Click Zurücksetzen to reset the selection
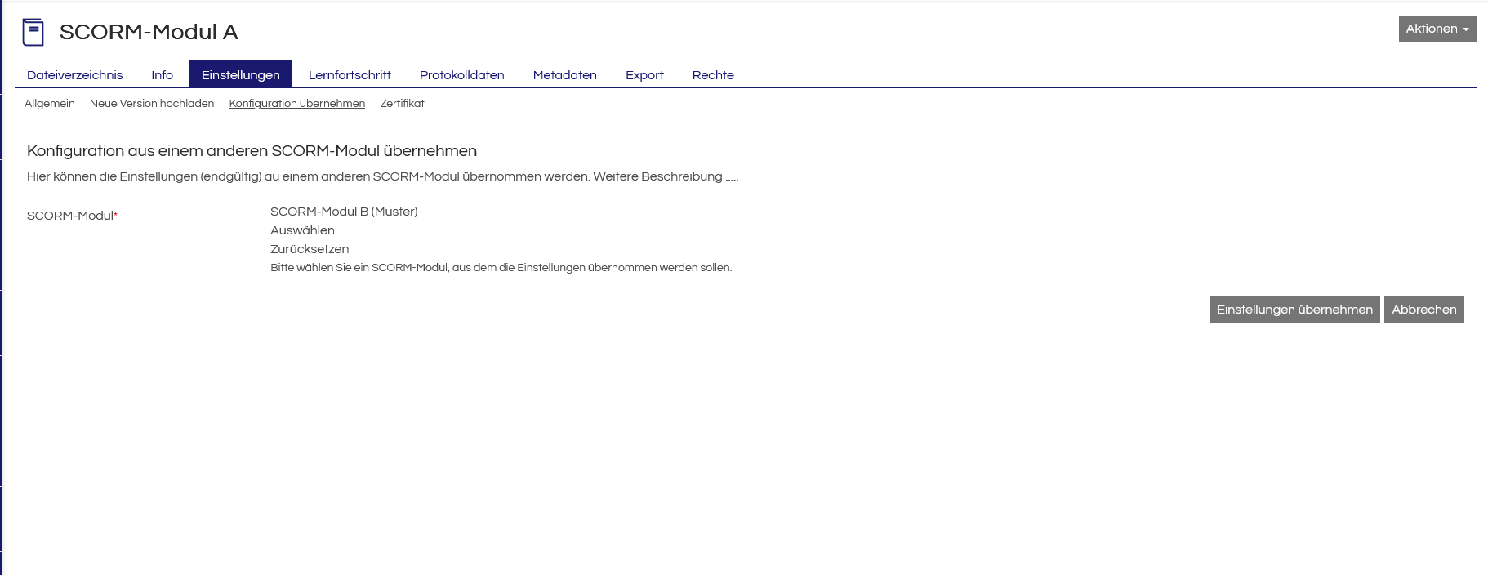The image size is (1488, 575). (x=310, y=249)
